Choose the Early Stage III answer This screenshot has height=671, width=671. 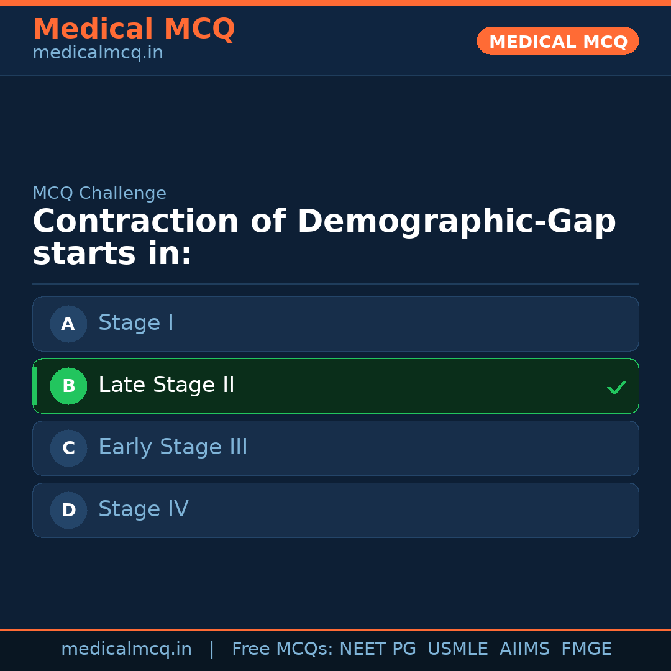[335, 448]
